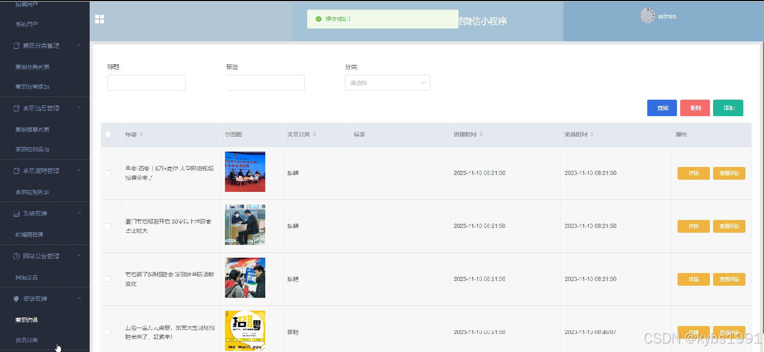Collapse the 兼职分类管理 section chevron
764x352 pixels.
tap(79, 46)
